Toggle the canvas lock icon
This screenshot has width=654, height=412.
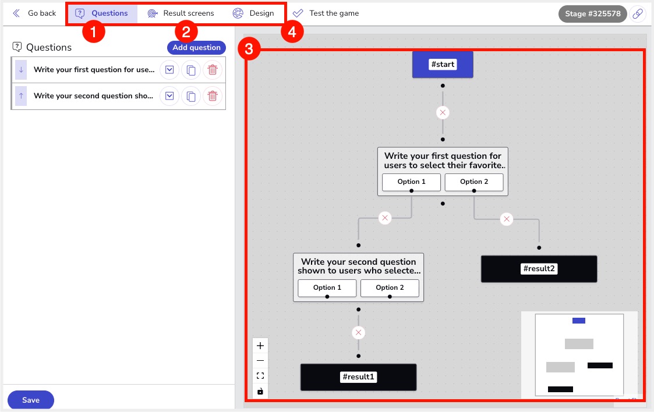coord(260,391)
